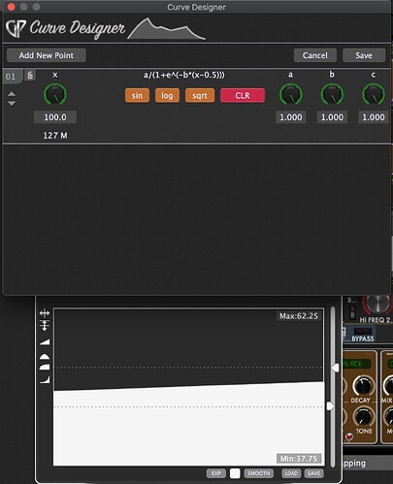The height and width of the screenshot is (484, 393).
Task: Click the Add New Point button
Action: (47, 55)
